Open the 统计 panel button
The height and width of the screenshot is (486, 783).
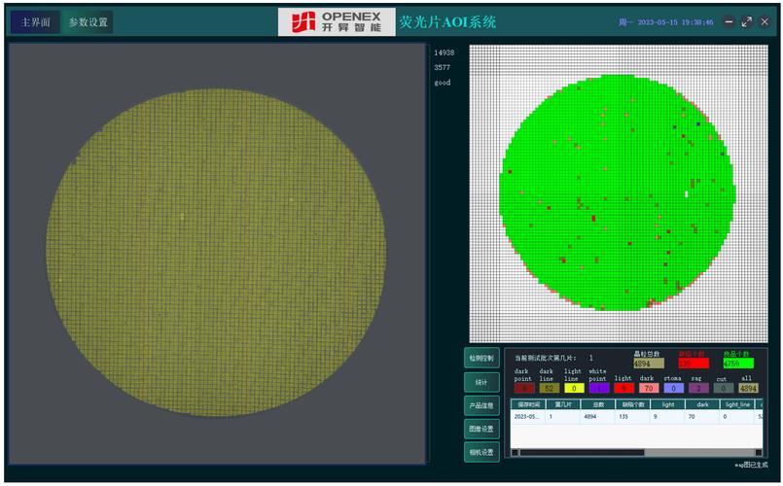click(481, 382)
